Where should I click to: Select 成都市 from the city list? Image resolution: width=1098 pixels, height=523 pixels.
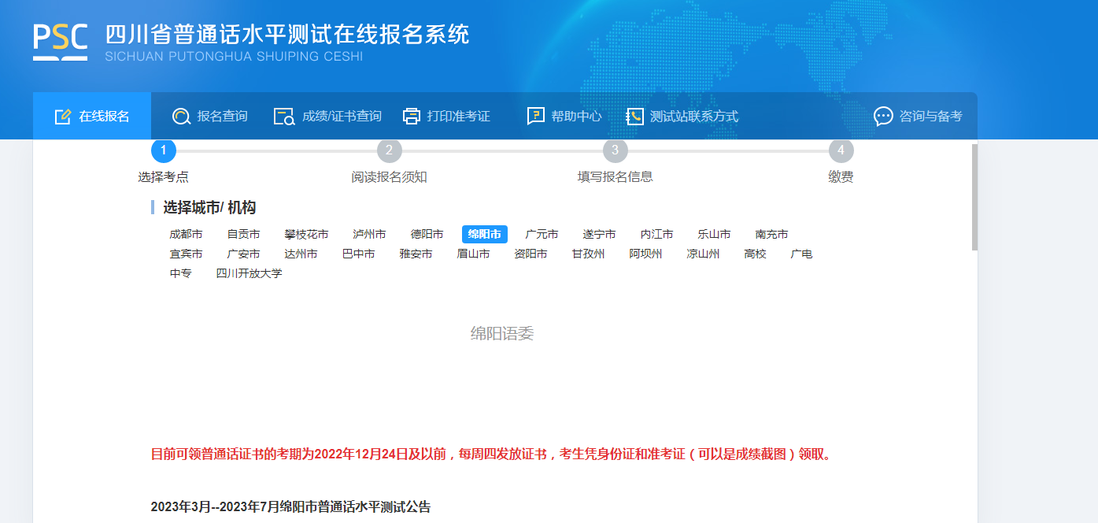pos(186,235)
